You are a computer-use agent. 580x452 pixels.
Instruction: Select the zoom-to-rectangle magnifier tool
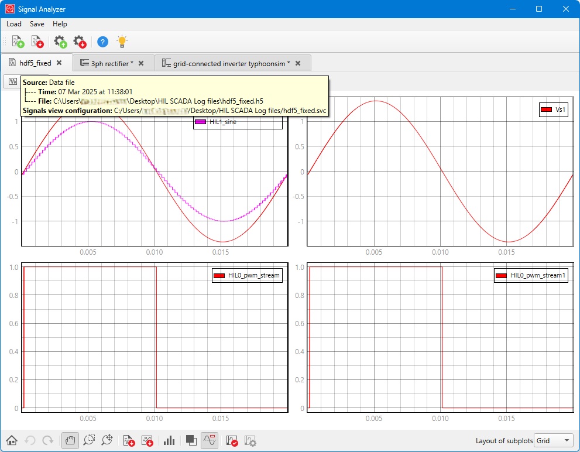[90, 440]
